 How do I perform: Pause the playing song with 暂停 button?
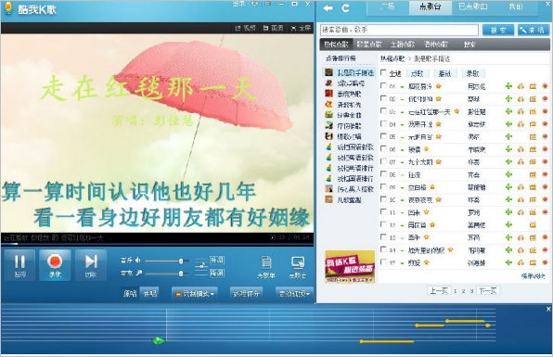(x=20, y=265)
